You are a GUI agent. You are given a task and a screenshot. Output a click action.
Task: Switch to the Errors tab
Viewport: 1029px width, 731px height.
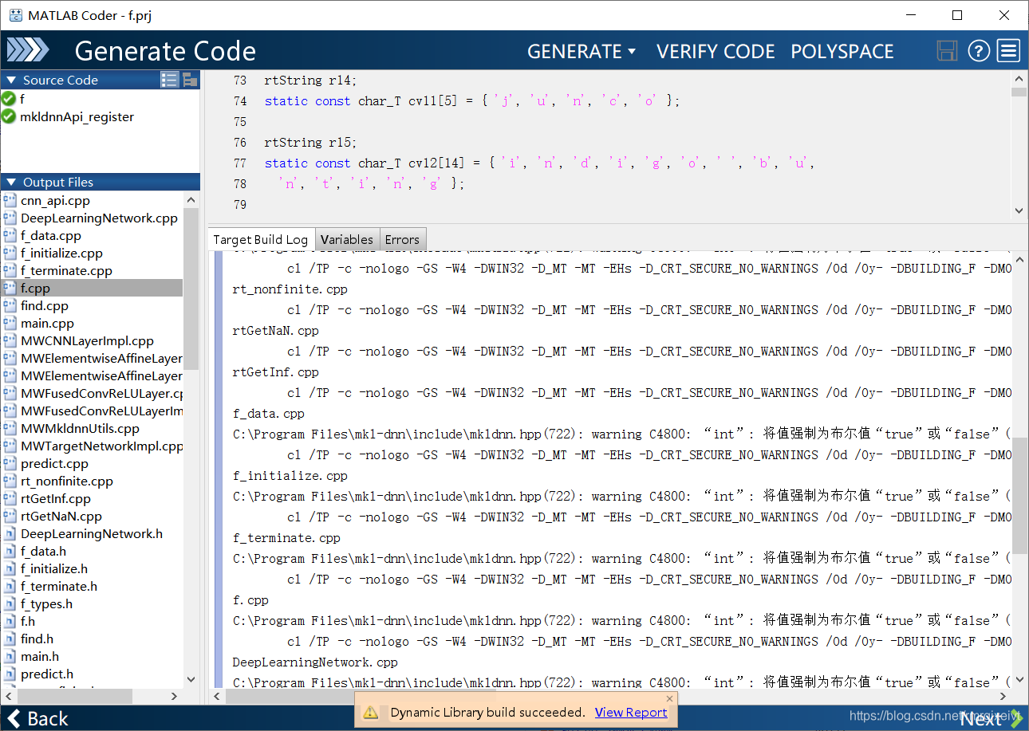pos(402,239)
